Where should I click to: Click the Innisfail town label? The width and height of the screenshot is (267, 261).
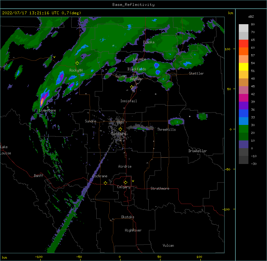[x=129, y=101]
